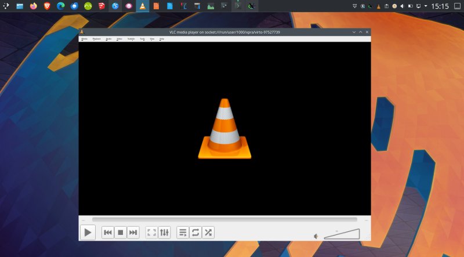Adjust the volume slider triangle

pos(342,234)
